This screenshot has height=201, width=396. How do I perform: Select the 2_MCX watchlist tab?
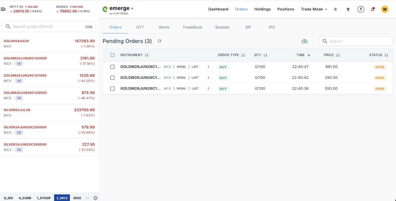pos(62,198)
